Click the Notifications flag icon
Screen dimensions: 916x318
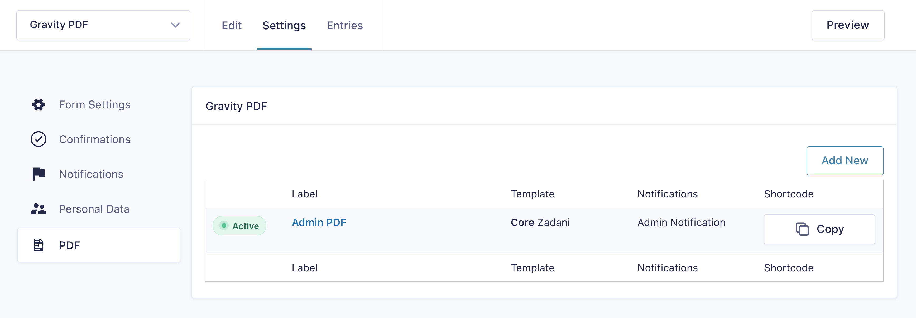click(x=39, y=174)
